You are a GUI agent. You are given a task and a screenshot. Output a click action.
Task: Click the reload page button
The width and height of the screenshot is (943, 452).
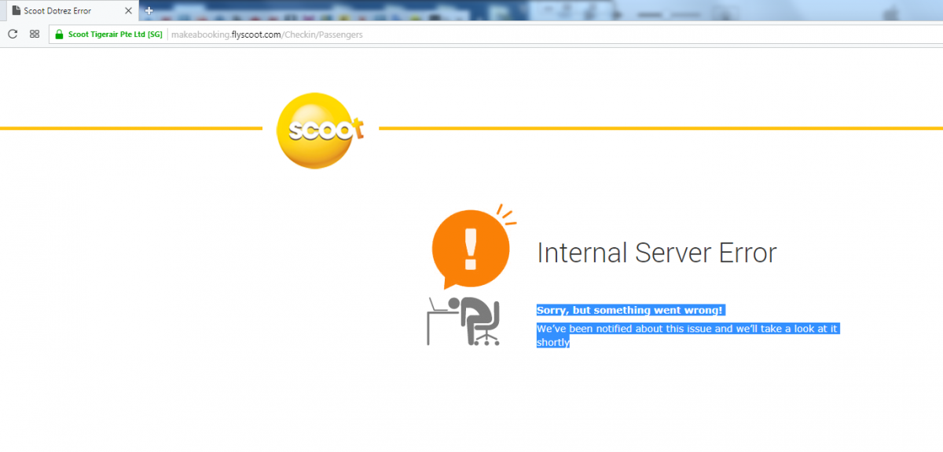13,35
